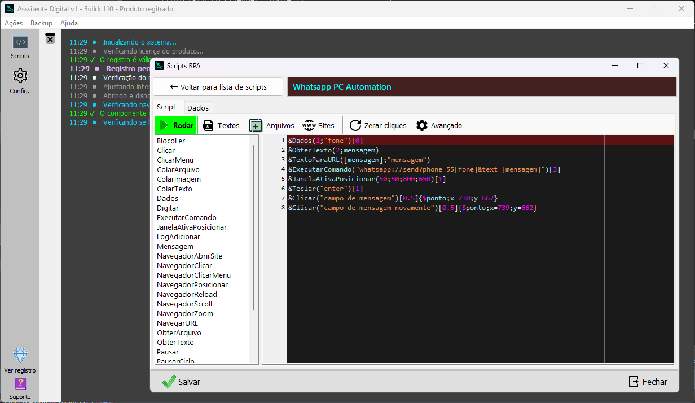Screen dimensions: 695x403
Task: Open the Arquivos toolbar item
Action: pyautogui.click(x=272, y=125)
